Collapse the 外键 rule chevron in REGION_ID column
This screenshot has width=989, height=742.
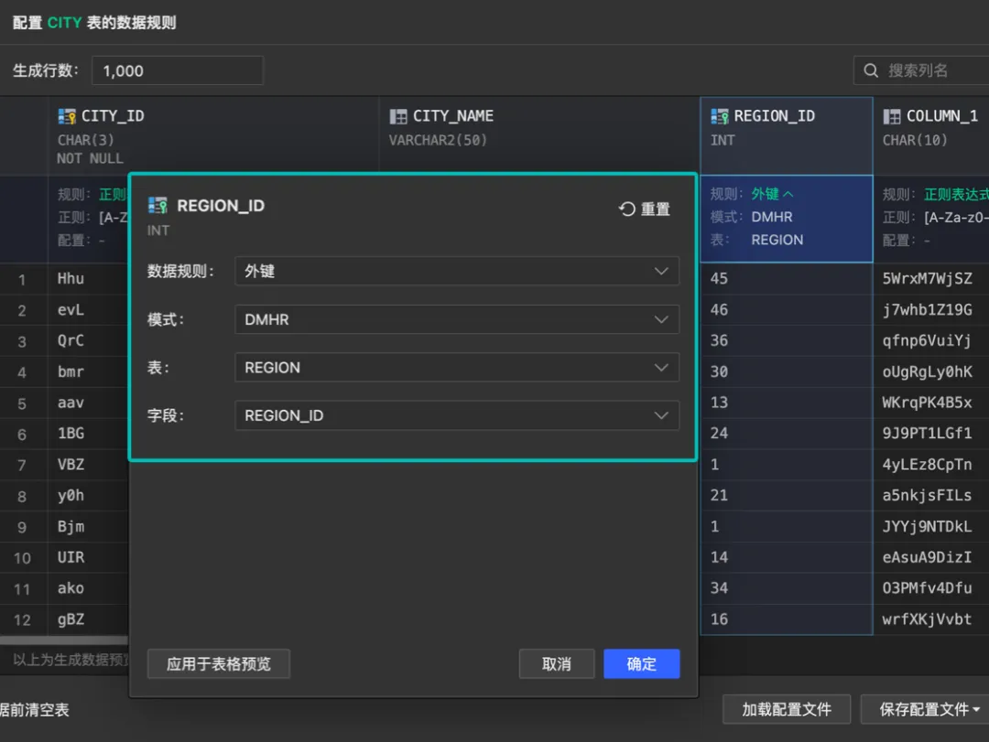click(788, 194)
